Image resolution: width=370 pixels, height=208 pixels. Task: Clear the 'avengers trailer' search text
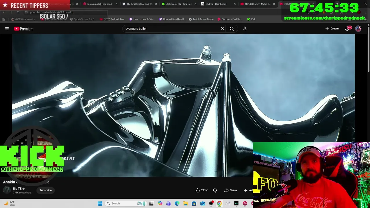click(x=223, y=29)
